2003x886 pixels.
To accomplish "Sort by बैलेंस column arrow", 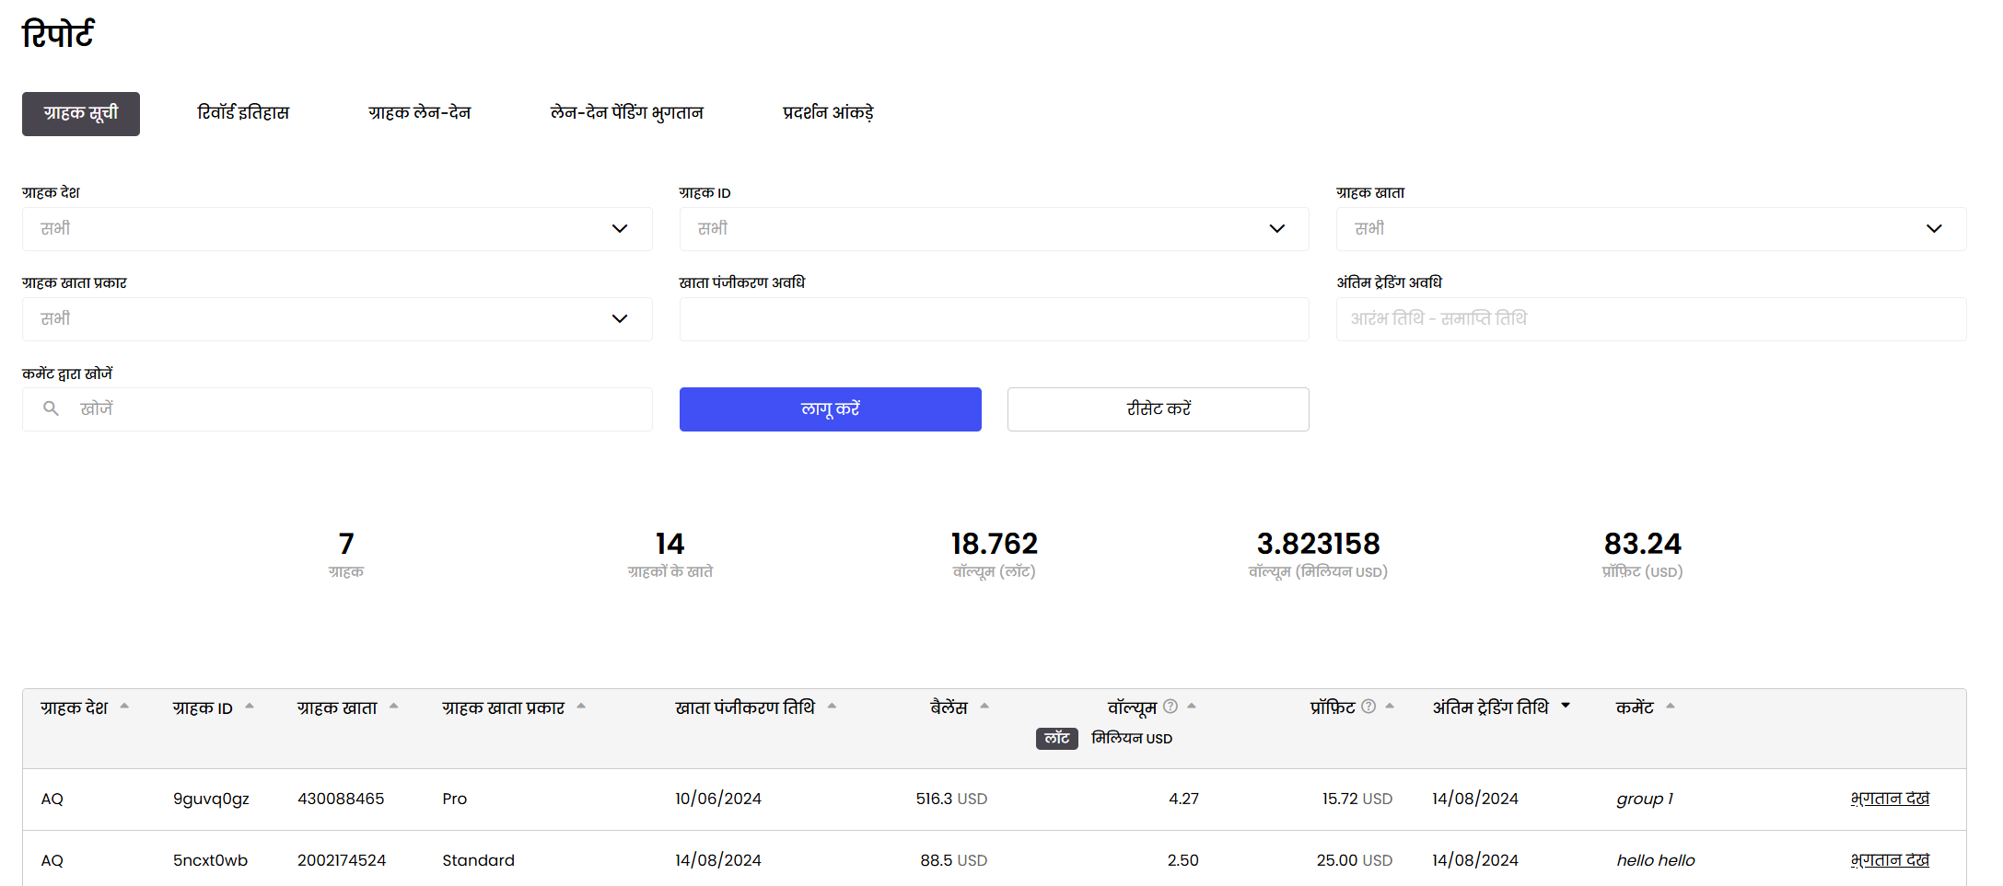I will tap(984, 707).
